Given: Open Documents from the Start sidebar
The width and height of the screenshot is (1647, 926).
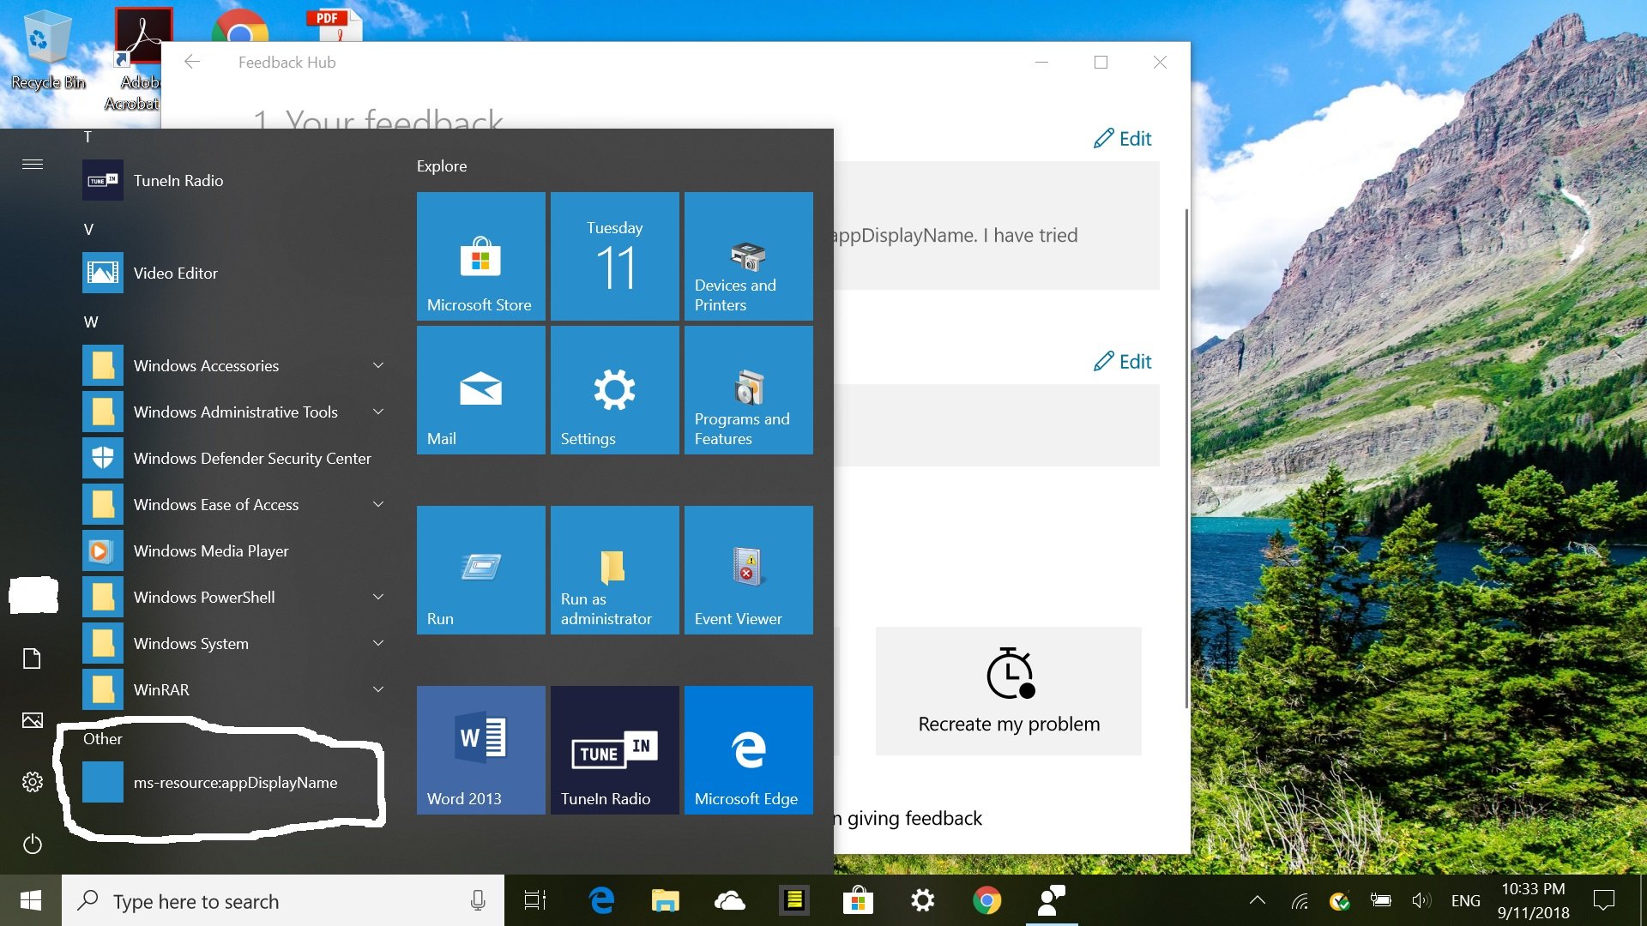Looking at the screenshot, I should coord(32,658).
